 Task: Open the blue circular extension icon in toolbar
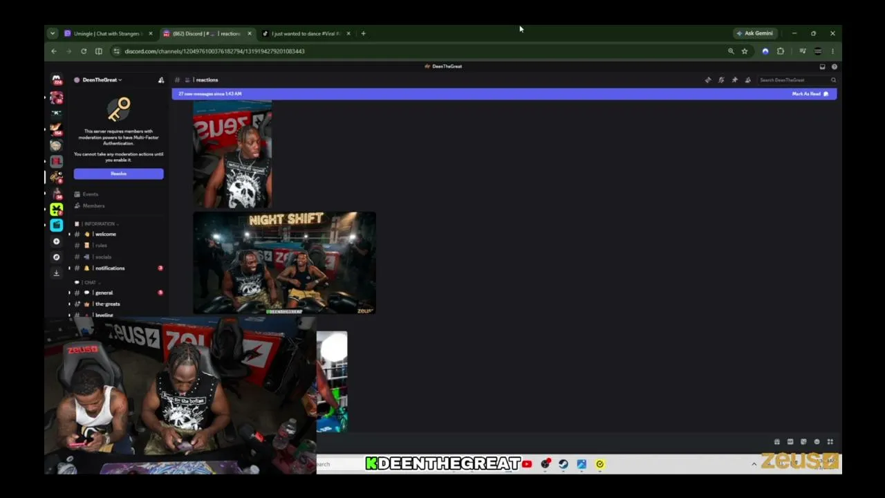tap(765, 51)
